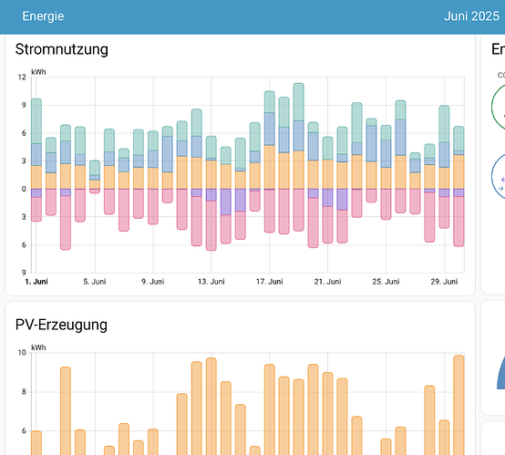Viewport: 505px width, 455px height.
Task: Select blue segment of 25. Juni Stromnutzung bar
Action: [386, 154]
